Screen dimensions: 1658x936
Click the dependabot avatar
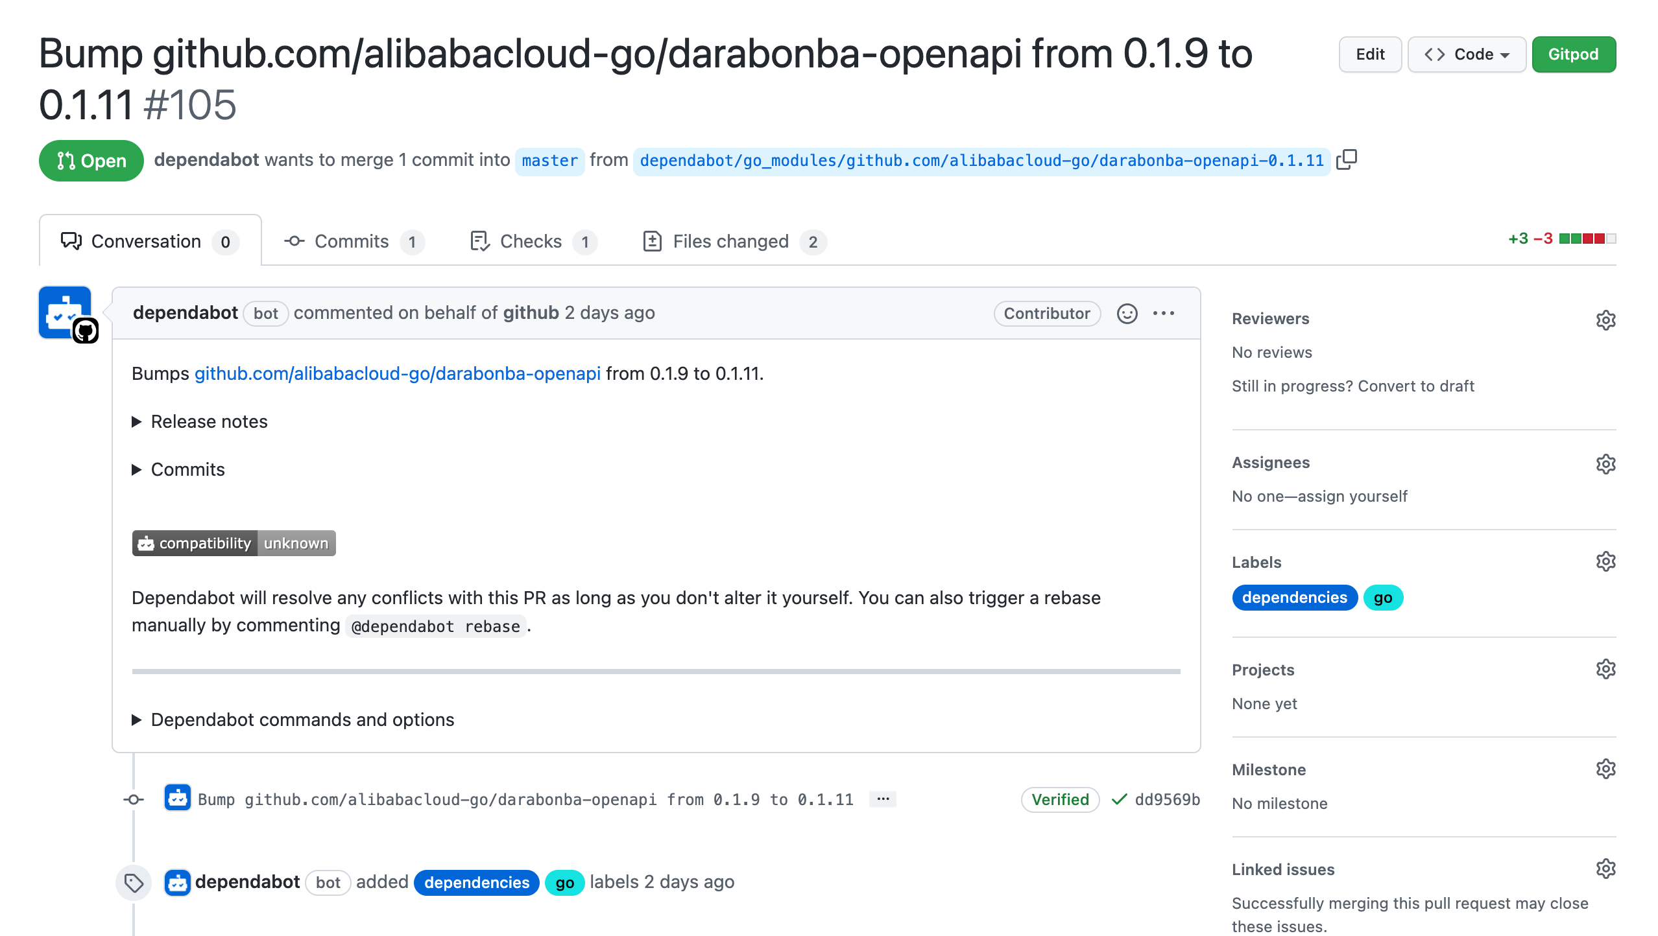coord(65,312)
